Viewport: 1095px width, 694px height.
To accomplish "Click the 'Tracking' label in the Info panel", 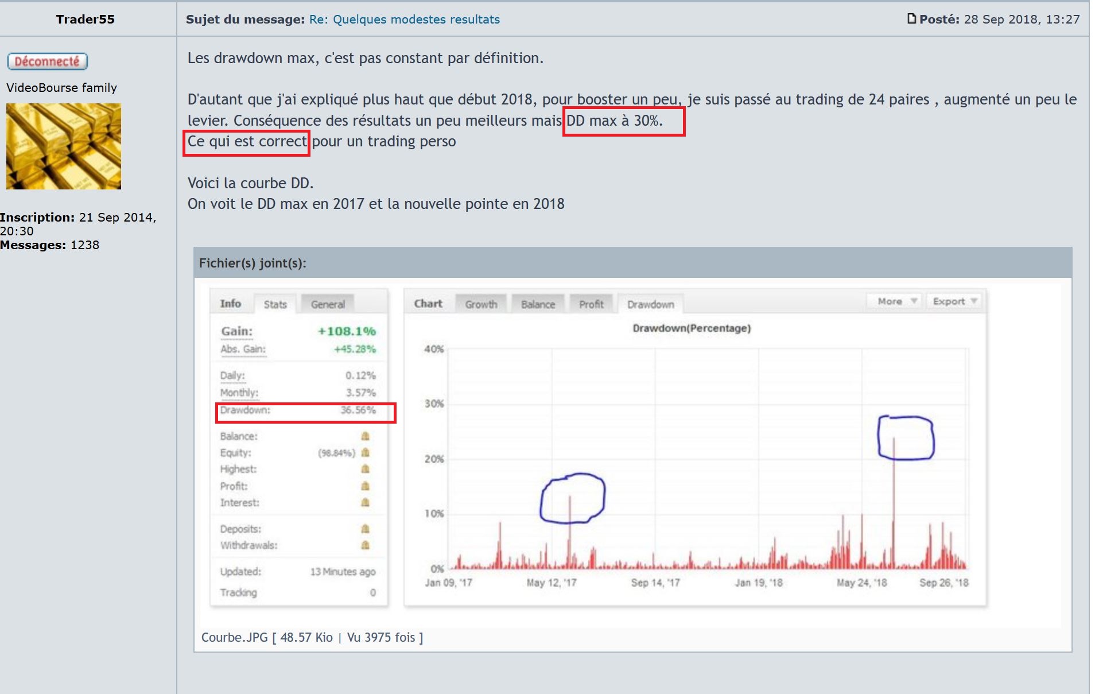I will [238, 592].
